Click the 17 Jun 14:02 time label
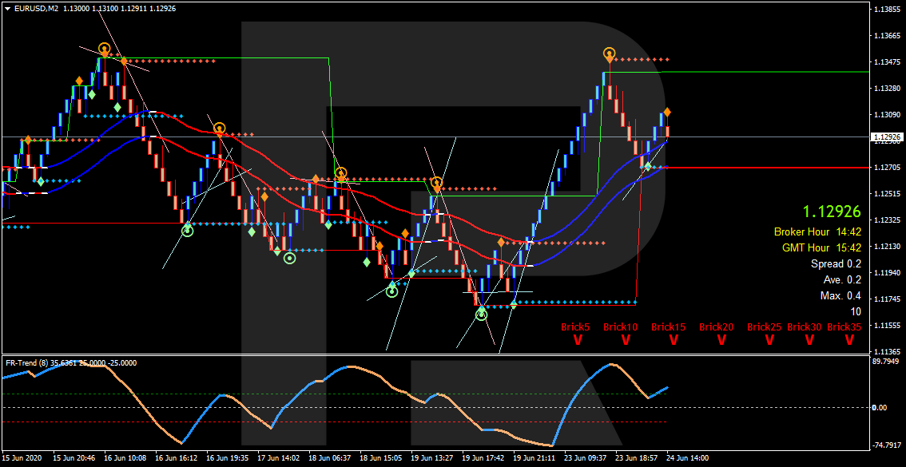This screenshot has height=467, width=906. [x=280, y=457]
